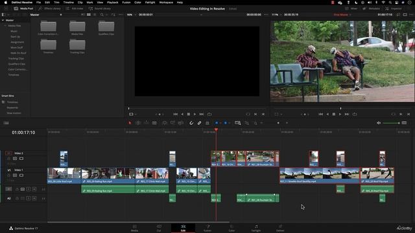
Task: Activate the Dynamic Trim Mode tool
Action: [146, 123]
